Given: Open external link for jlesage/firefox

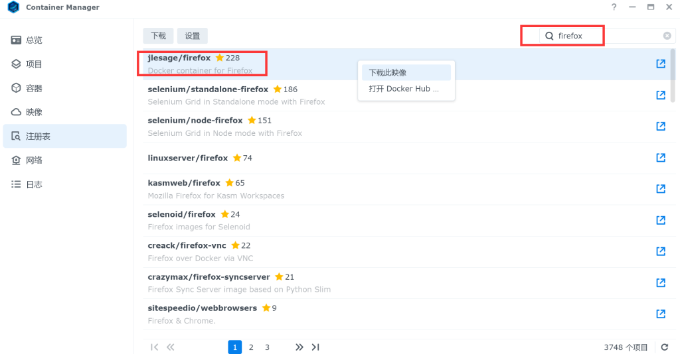Looking at the screenshot, I should 661,64.
